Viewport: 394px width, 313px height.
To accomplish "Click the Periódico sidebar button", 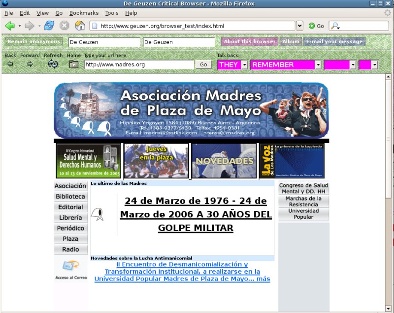I will [x=70, y=228].
